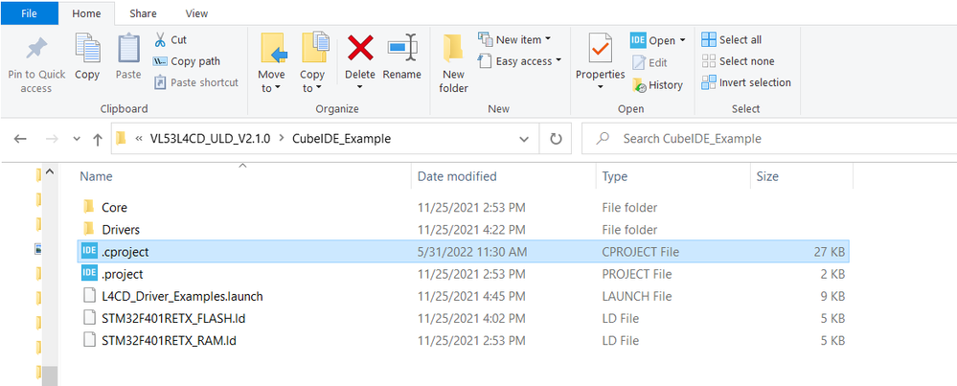Click the Cut scissors icon

[x=160, y=40]
